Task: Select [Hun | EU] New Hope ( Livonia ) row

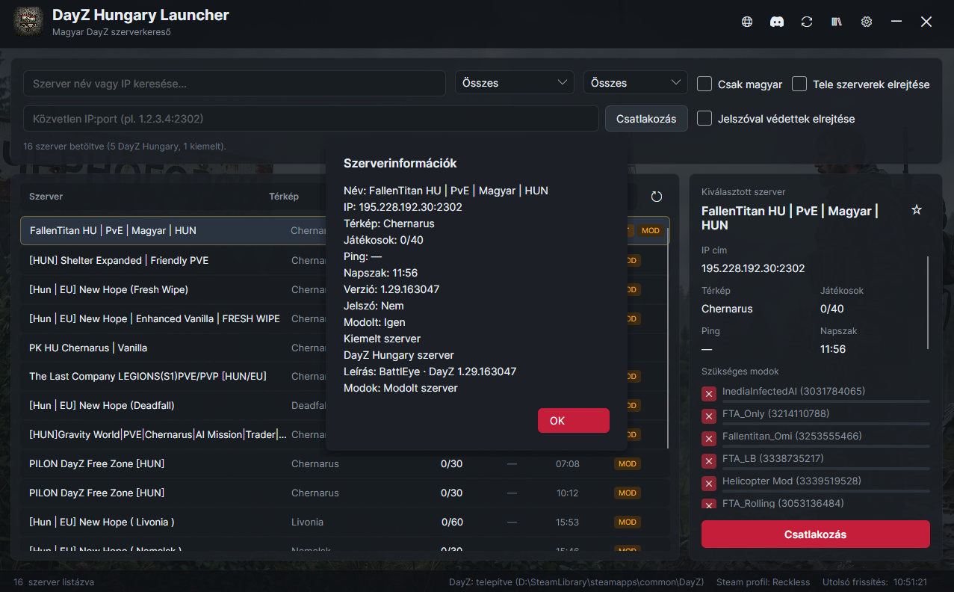Action: click(344, 522)
